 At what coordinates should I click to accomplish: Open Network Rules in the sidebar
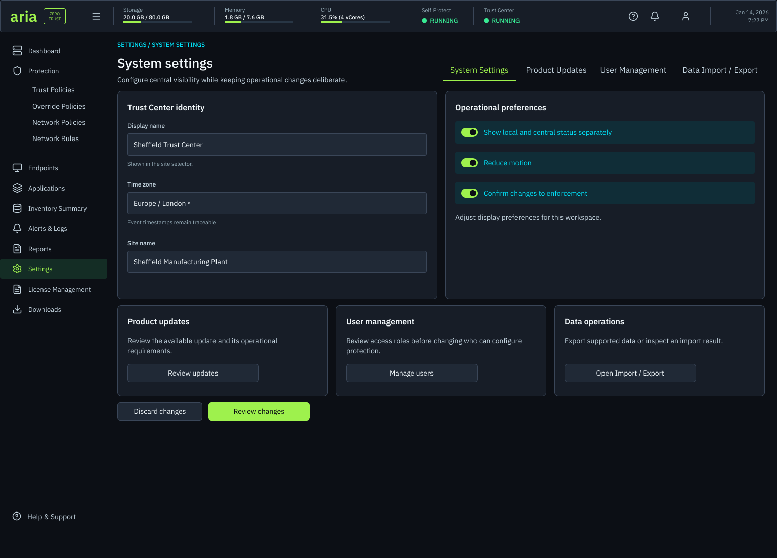point(56,138)
